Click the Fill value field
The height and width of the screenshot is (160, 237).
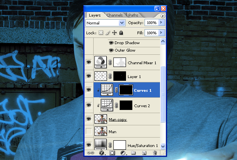point(152,33)
